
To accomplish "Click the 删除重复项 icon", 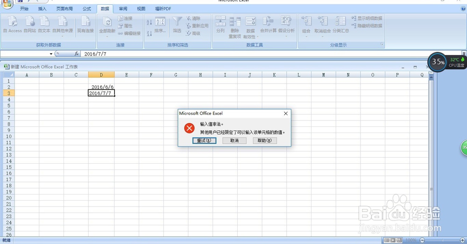I will (235, 28).
